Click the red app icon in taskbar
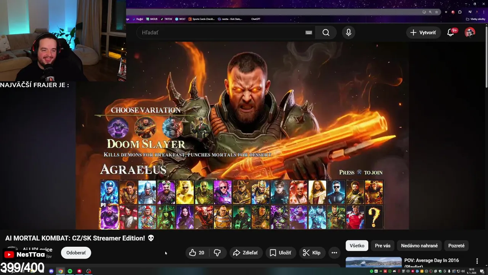Image resolution: width=488 pixels, height=275 pixels. [79, 271]
